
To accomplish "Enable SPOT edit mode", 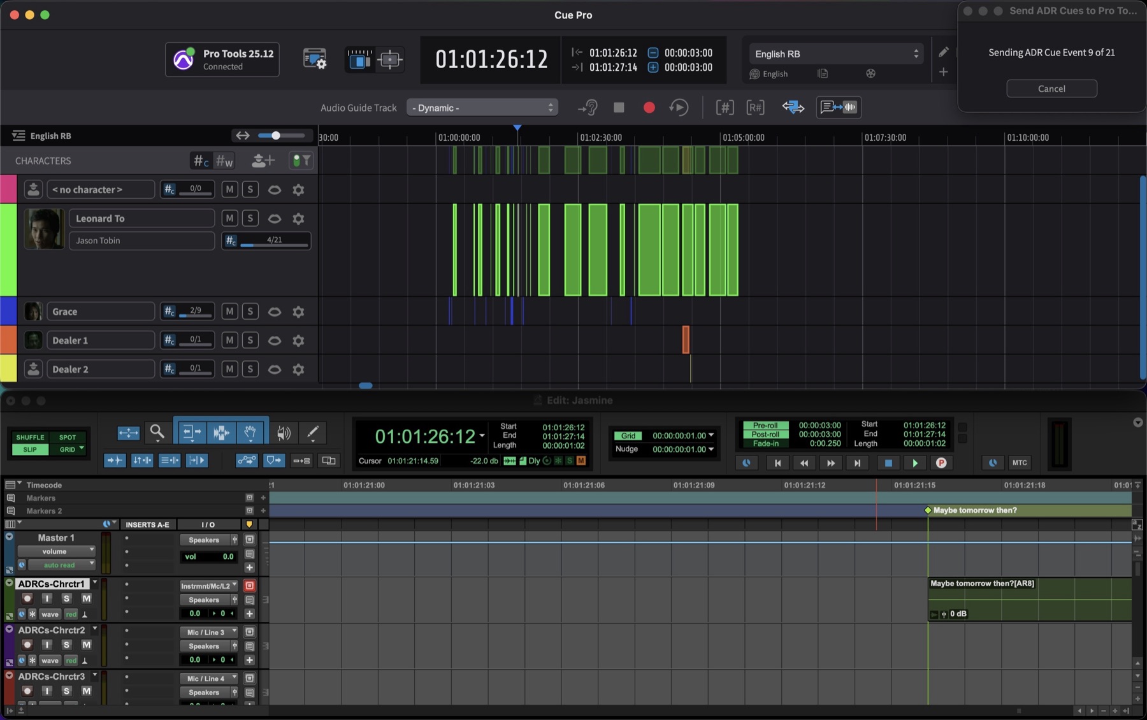I will (68, 438).
